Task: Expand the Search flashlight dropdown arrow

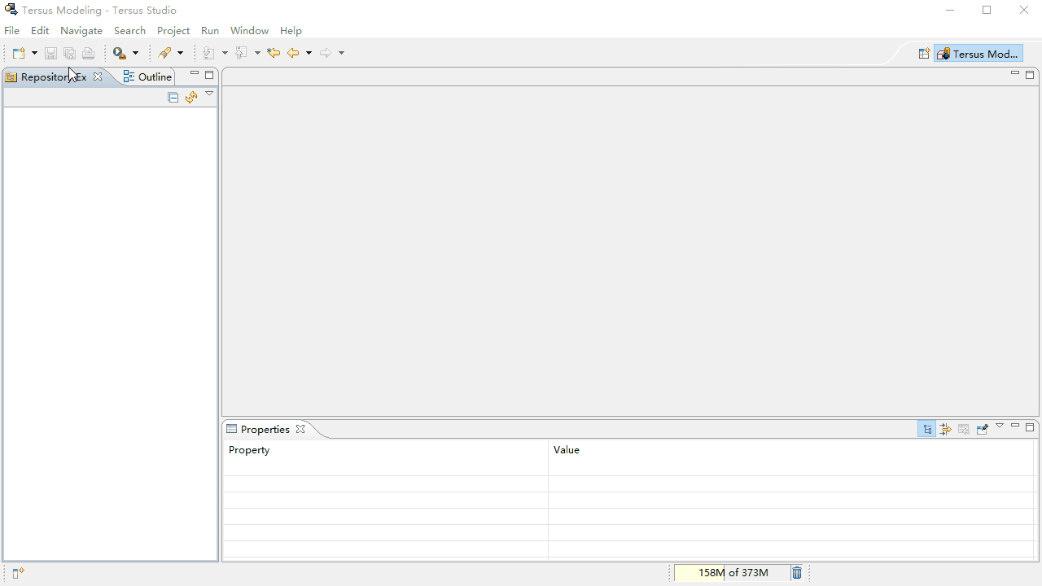Action: point(180,54)
